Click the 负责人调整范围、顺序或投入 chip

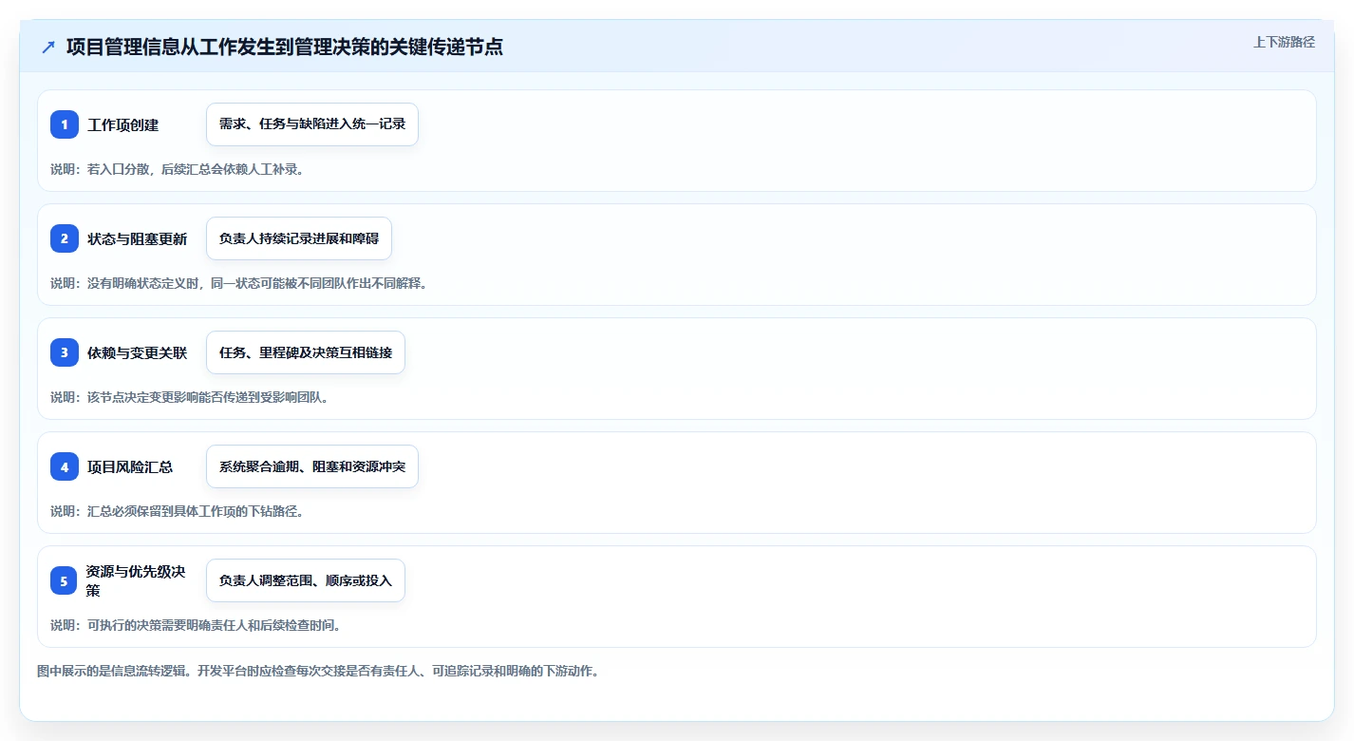coord(306,580)
